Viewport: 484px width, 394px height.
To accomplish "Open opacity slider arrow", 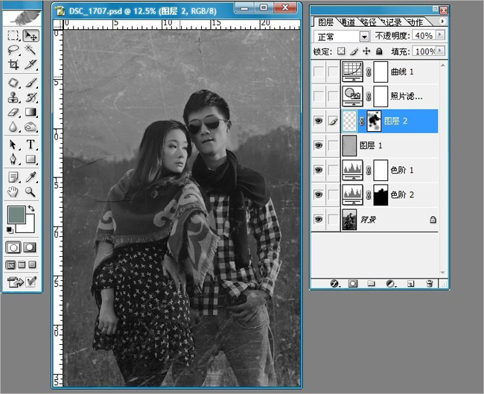I will (440, 35).
